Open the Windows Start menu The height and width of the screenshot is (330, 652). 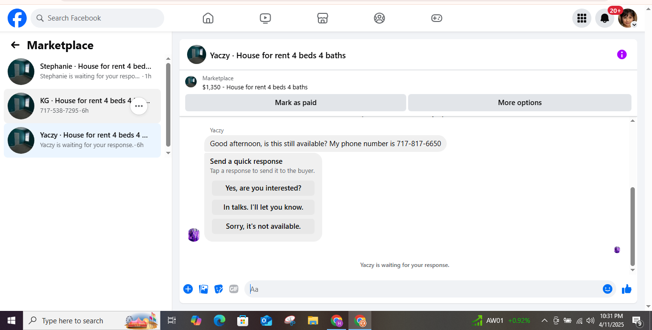pyautogui.click(x=11, y=320)
